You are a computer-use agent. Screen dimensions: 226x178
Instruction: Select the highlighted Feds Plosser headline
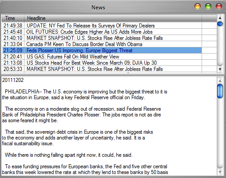pos(102,50)
